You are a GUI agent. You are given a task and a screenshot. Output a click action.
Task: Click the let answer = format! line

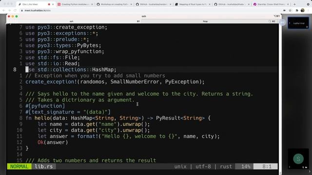click(129, 136)
